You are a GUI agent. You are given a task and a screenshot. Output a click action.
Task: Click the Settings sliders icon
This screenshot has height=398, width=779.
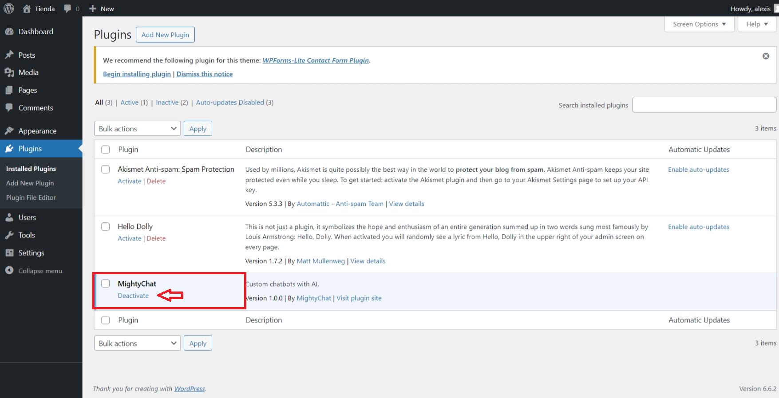click(x=9, y=253)
